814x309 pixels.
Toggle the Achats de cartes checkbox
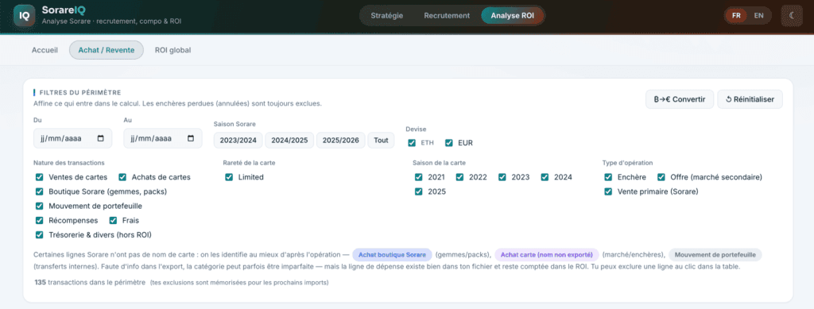click(x=122, y=177)
